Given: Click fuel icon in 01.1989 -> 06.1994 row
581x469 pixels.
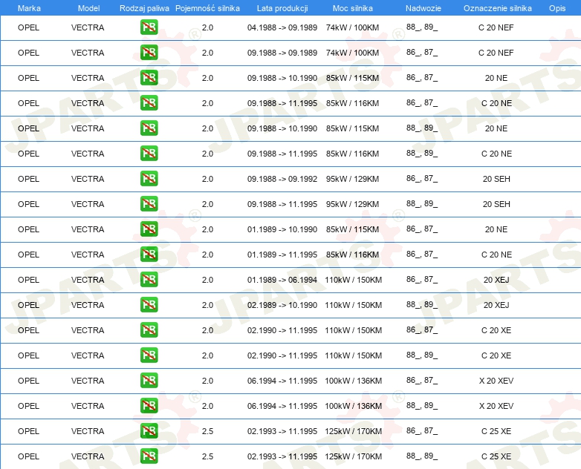Looking at the screenshot, I should 149,280.
